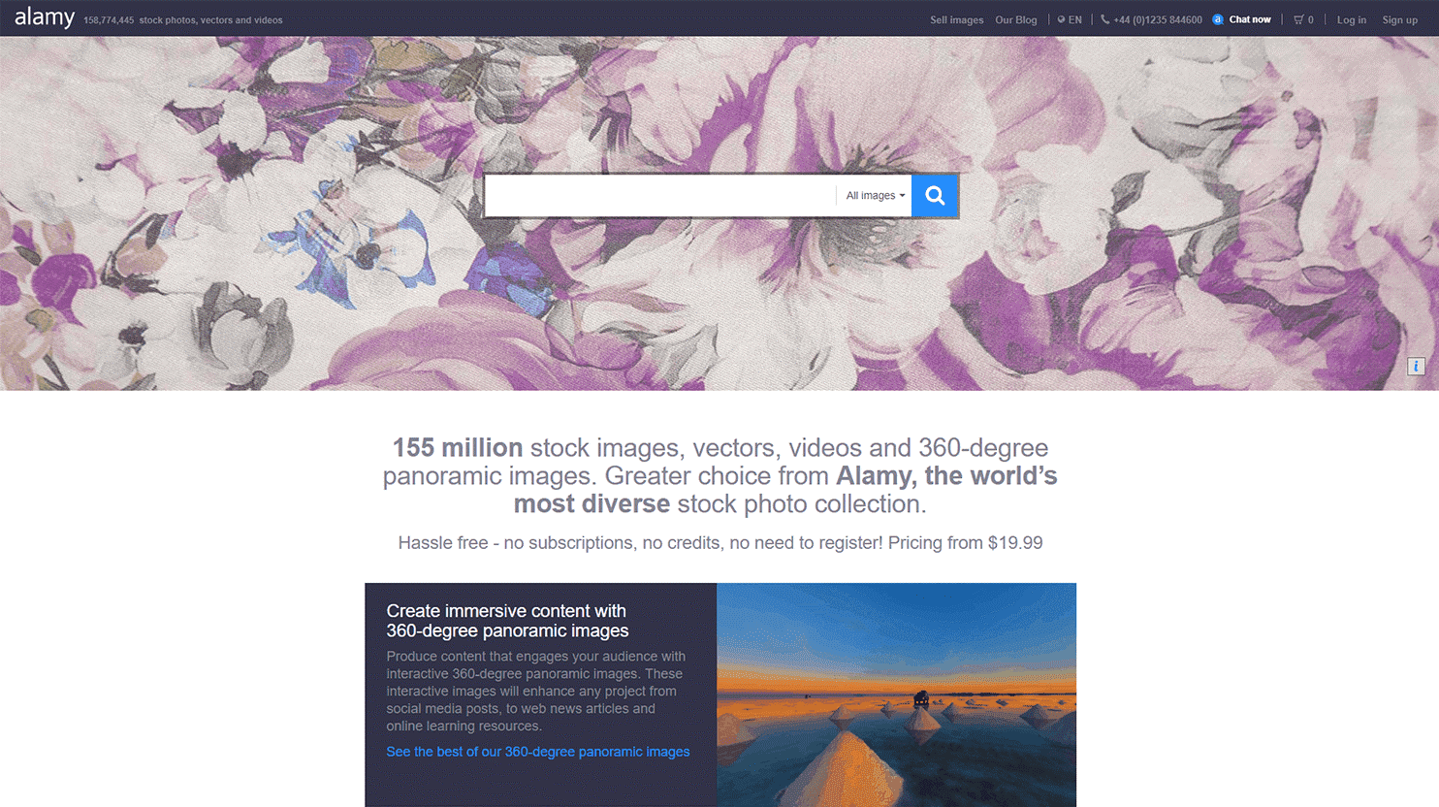Open See the best of 360-degree panoramic images link
This screenshot has width=1439, height=807.
538,752
